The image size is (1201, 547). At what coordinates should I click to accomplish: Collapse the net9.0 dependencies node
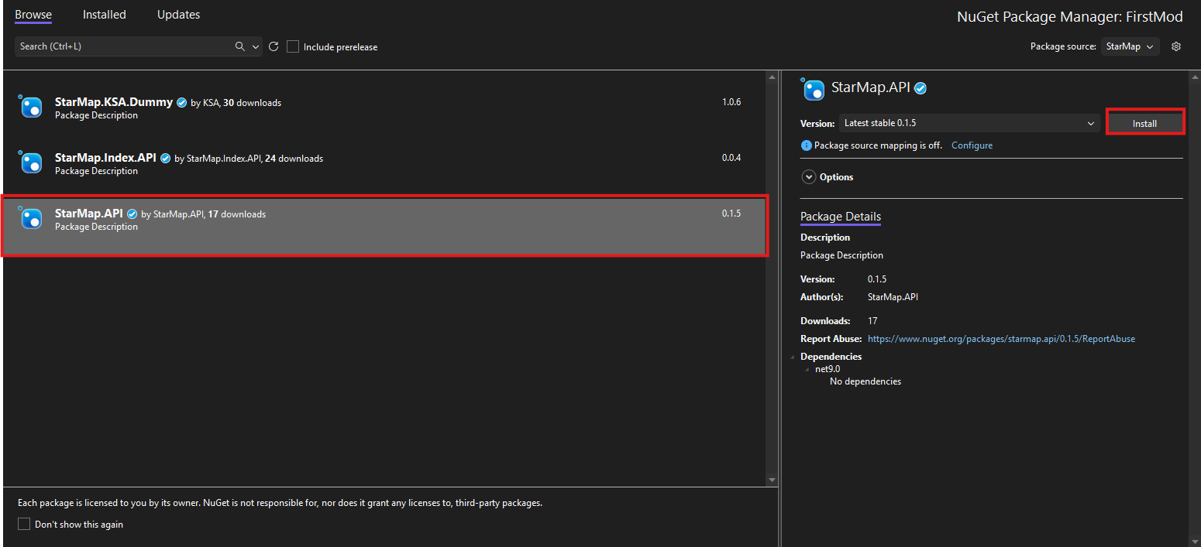coord(807,370)
